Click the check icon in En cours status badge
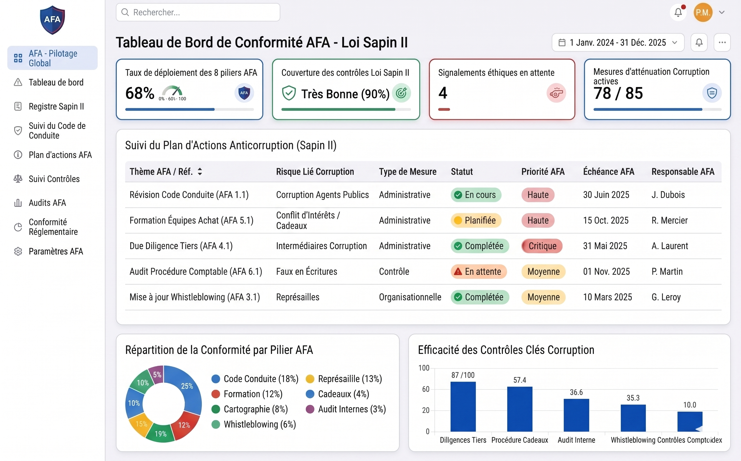Screen dimensions: 741x461 click(458, 195)
